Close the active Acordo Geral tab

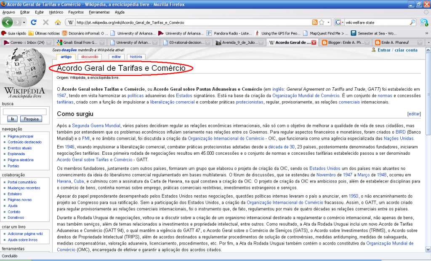coord(314,42)
